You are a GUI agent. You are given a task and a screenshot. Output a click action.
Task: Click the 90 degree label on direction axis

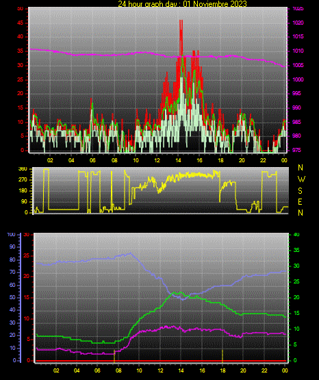(x=25, y=201)
